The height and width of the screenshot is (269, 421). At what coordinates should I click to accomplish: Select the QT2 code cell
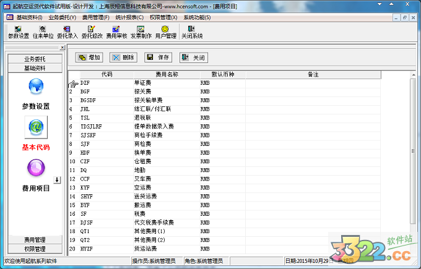[x=106, y=241]
